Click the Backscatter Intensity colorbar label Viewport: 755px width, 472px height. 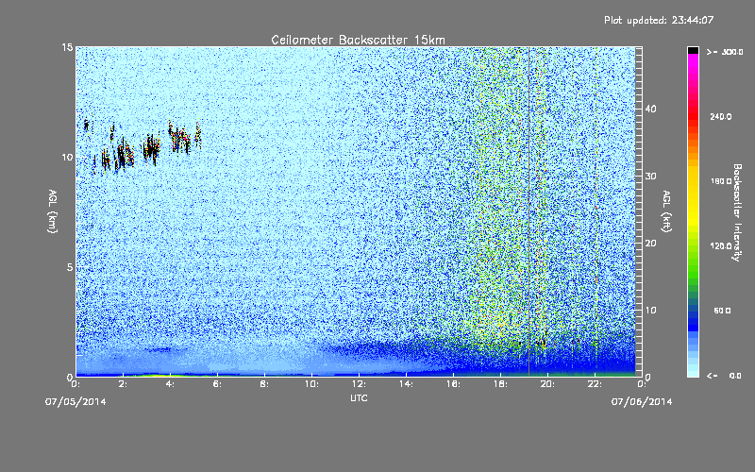[x=737, y=212]
